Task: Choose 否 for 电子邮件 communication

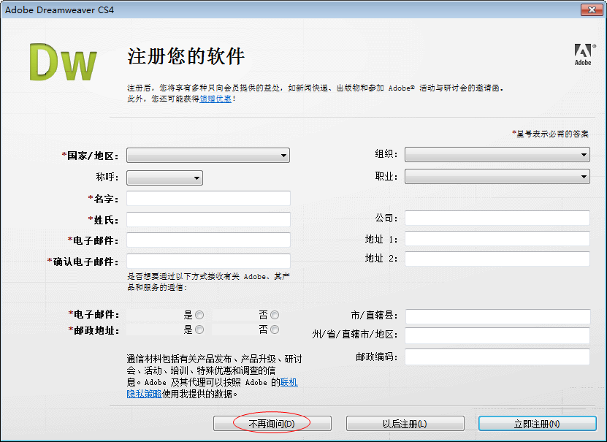Action: coord(275,315)
